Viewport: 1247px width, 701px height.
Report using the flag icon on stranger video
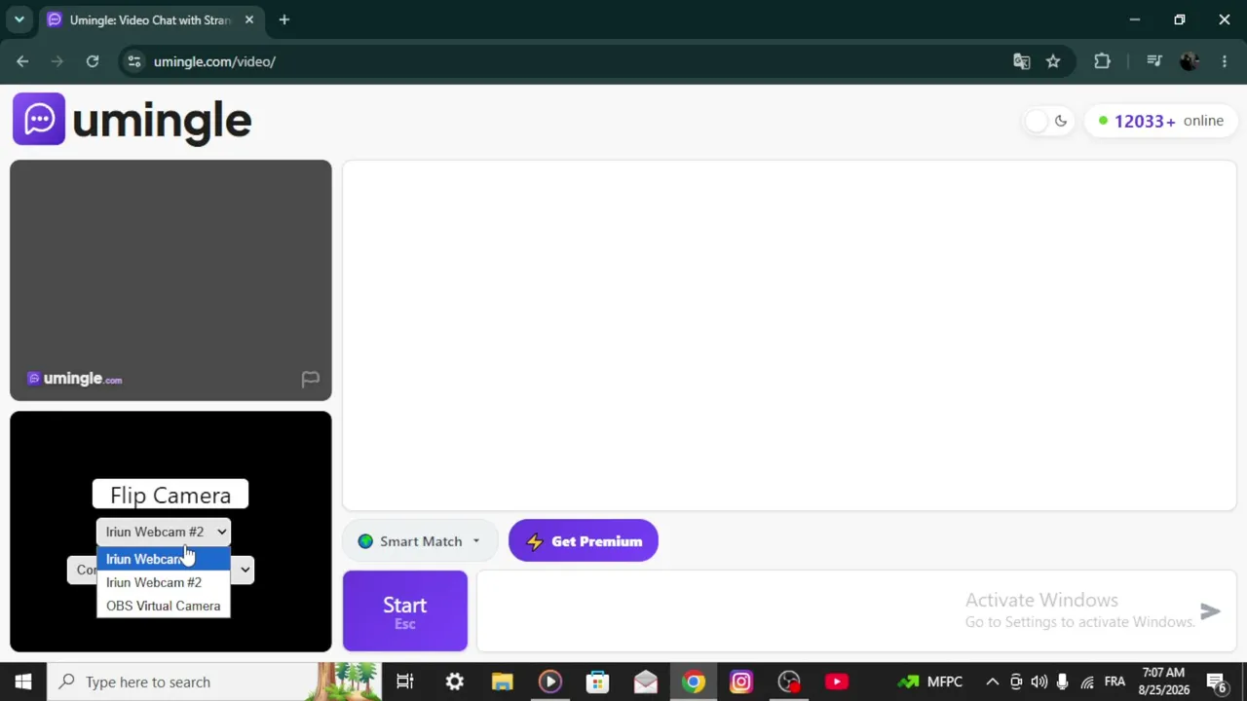(x=310, y=379)
